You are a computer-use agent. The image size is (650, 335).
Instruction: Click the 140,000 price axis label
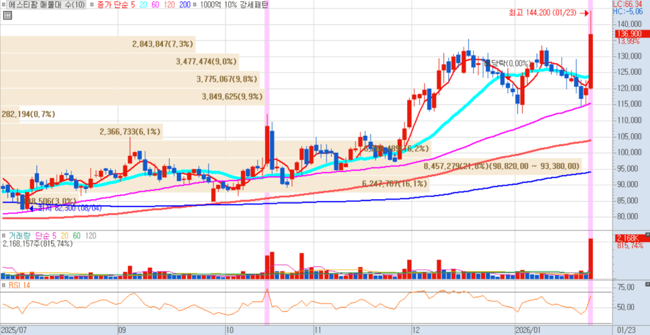coord(629,24)
